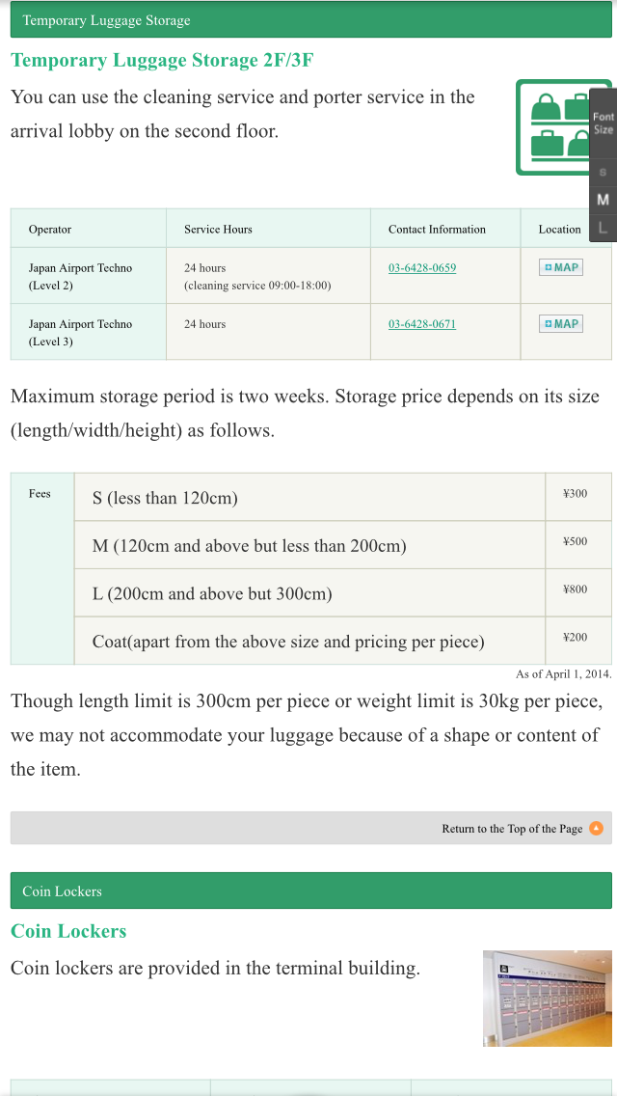
Task: Set font size to large (L)
Action: click(x=603, y=227)
